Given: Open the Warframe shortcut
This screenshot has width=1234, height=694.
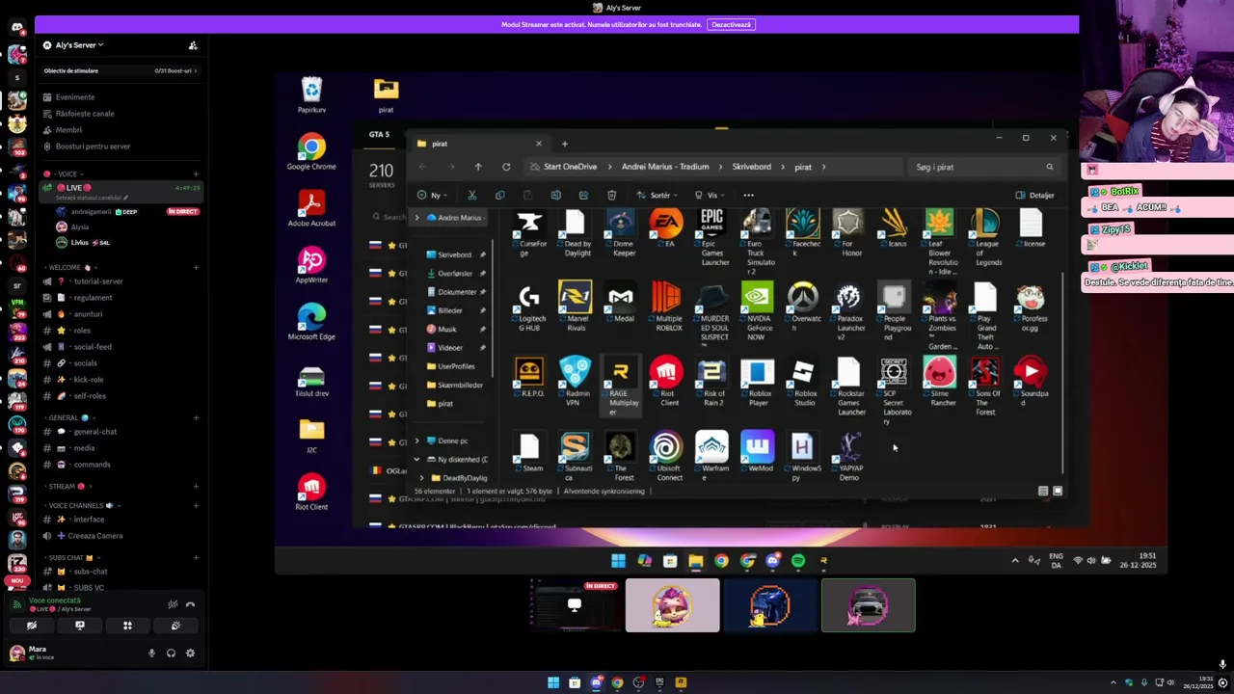Looking at the screenshot, I should pyautogui.click(x=712, y=456).
